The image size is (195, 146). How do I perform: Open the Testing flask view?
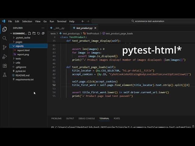[x=5, y=75]
